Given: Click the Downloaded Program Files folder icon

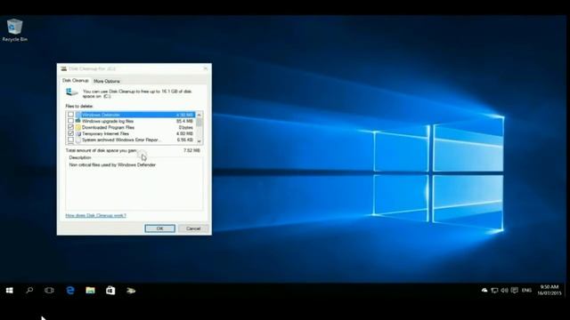Looking at the screenshot, I should (78, 127).
